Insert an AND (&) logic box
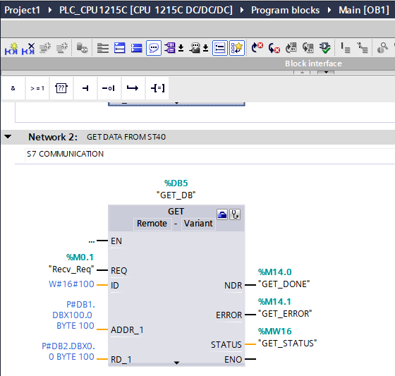The image size is (395, 376). coord(13,88)
